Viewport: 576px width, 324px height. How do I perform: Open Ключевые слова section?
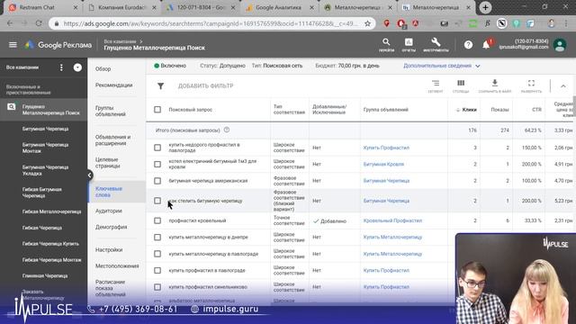109,192
